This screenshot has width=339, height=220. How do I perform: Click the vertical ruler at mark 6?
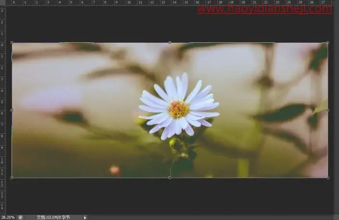[x=2, y=113]
